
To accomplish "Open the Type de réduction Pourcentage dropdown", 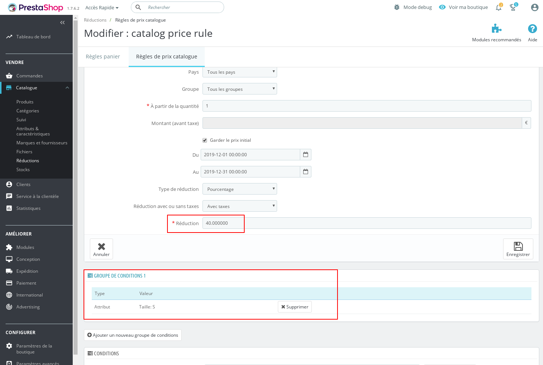I will click(x=239, y=189).
